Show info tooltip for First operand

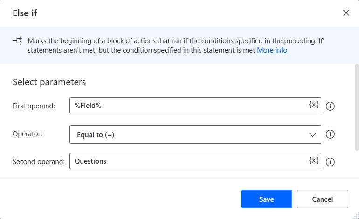(x=330, y=106)
